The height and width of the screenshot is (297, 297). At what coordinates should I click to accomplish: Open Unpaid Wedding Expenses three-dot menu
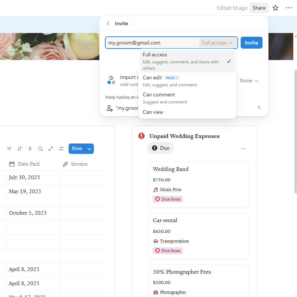point(243,149)
